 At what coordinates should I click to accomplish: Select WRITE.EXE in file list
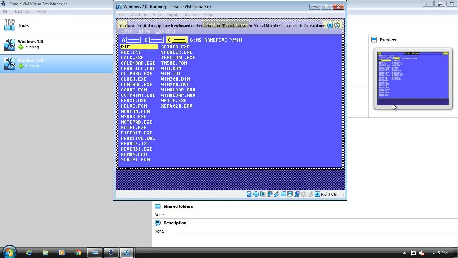[174, 101]
